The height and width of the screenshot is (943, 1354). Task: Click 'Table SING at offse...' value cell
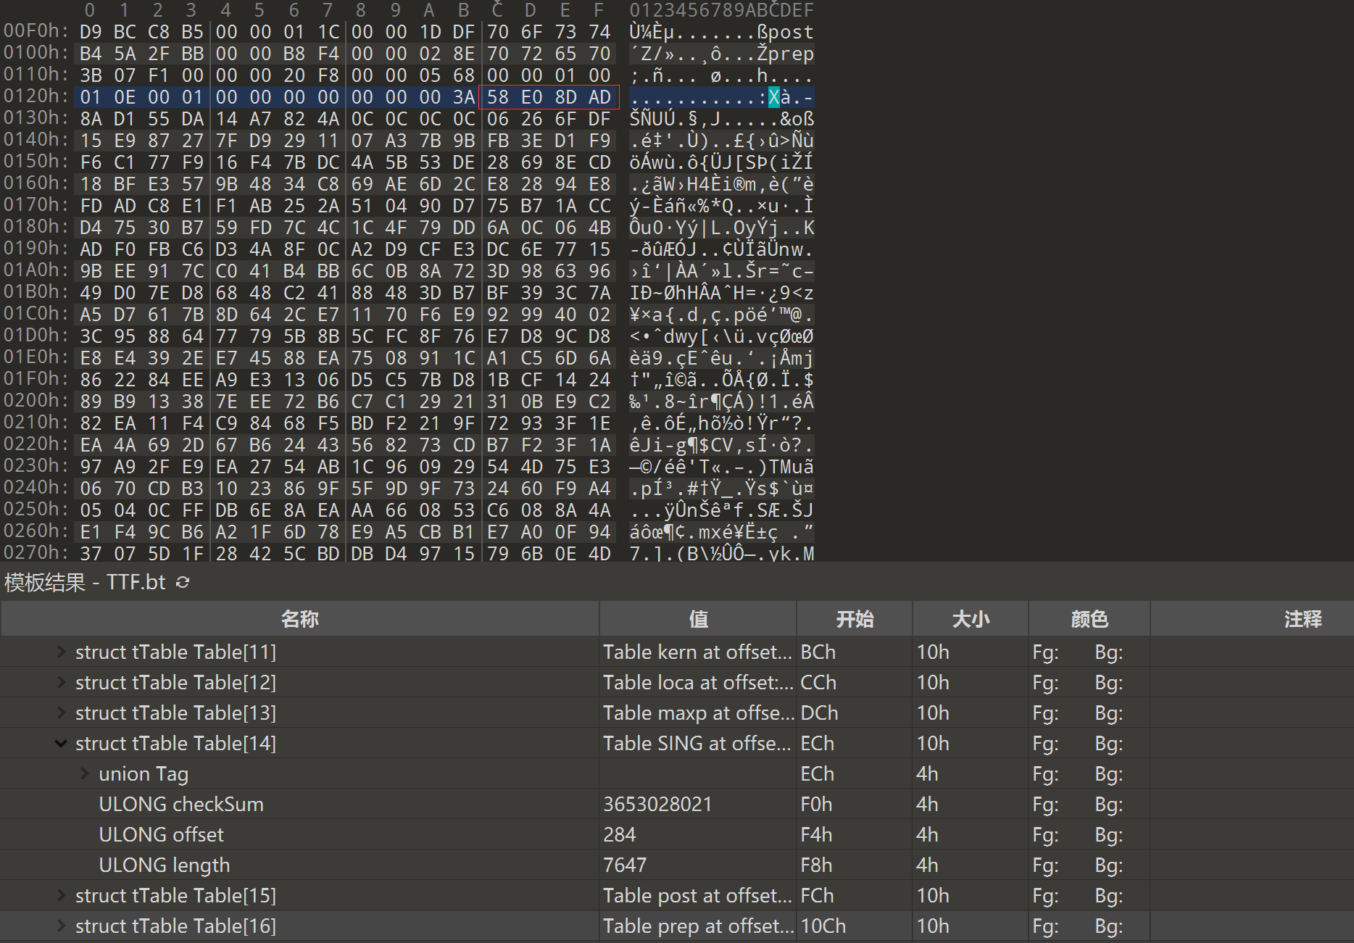click(x=697, y=743)
